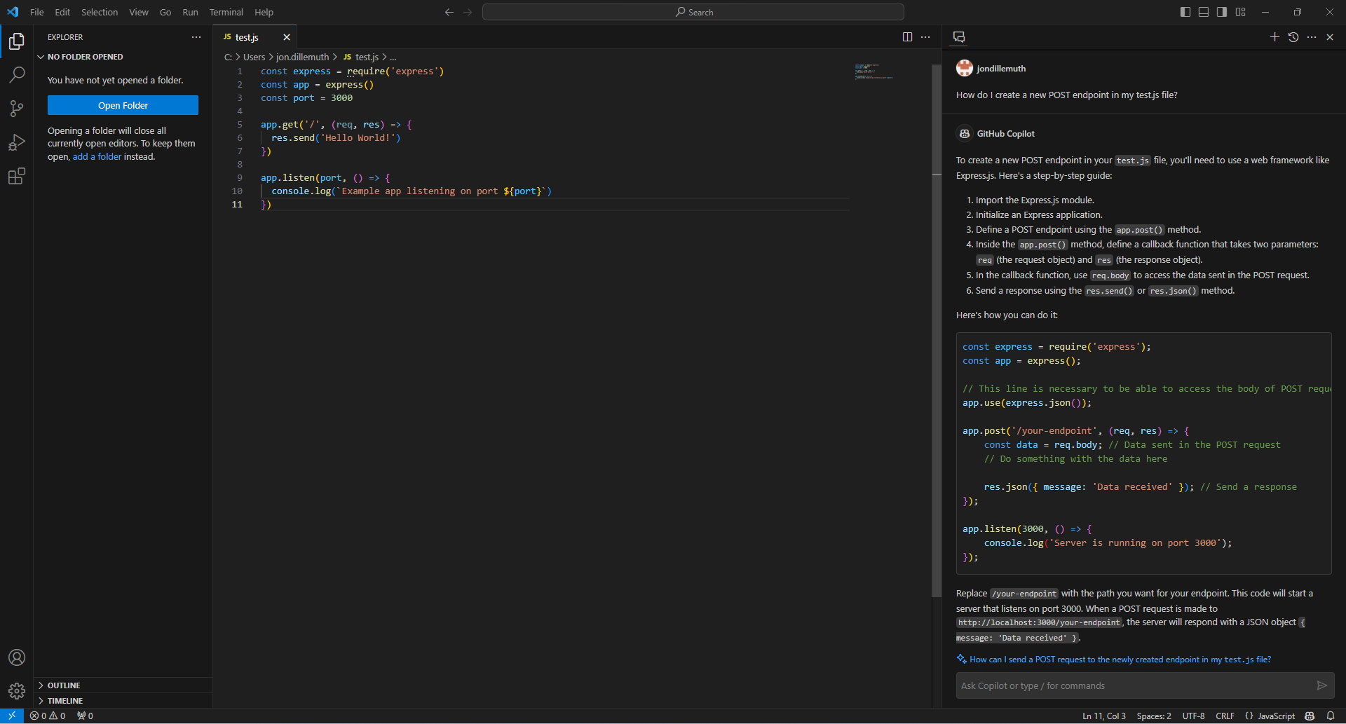1346x724 pixels.
Task: Open the Terminal menu
Action: [x=226, y=12]
